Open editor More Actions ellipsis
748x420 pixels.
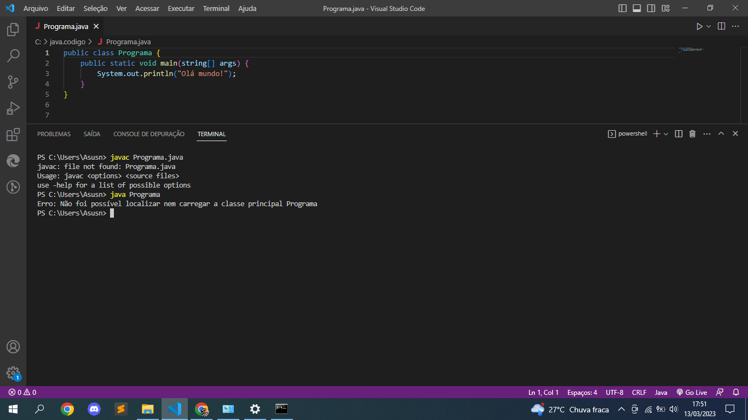(x=735, y=26)
